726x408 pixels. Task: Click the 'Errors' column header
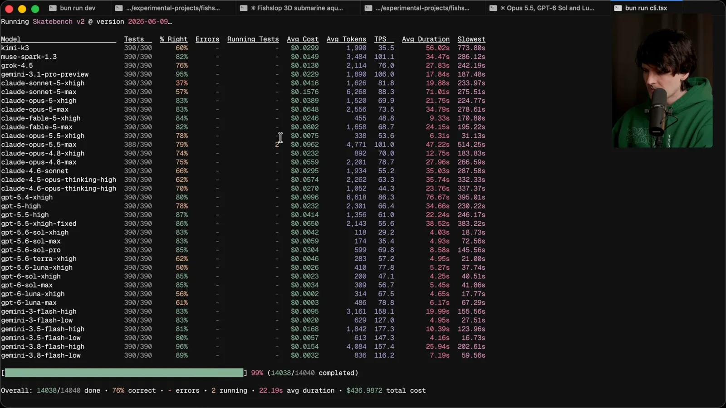tap(207, 39)
